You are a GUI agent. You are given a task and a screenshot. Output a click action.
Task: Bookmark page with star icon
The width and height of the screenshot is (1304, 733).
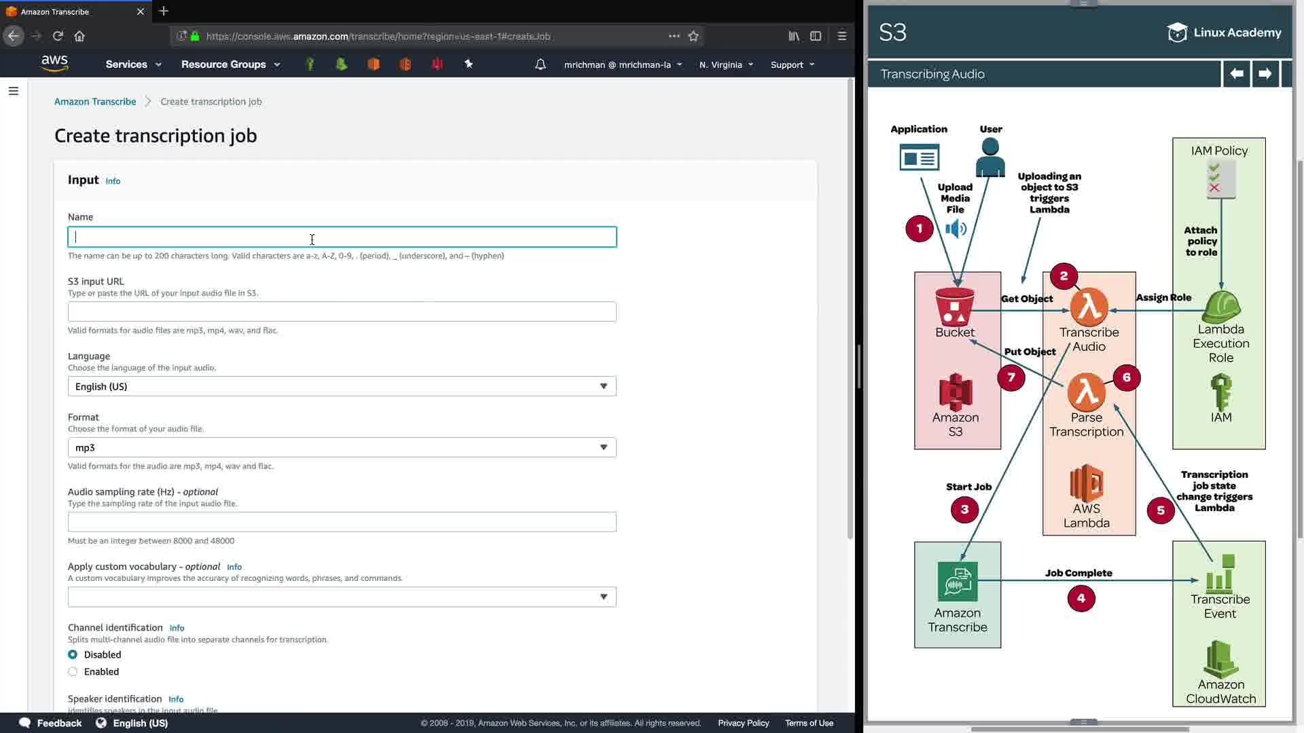(x=693, y=36)
